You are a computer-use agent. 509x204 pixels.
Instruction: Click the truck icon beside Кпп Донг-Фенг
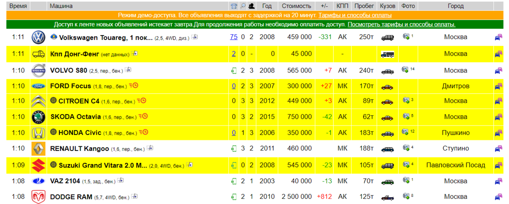(38, 54)
